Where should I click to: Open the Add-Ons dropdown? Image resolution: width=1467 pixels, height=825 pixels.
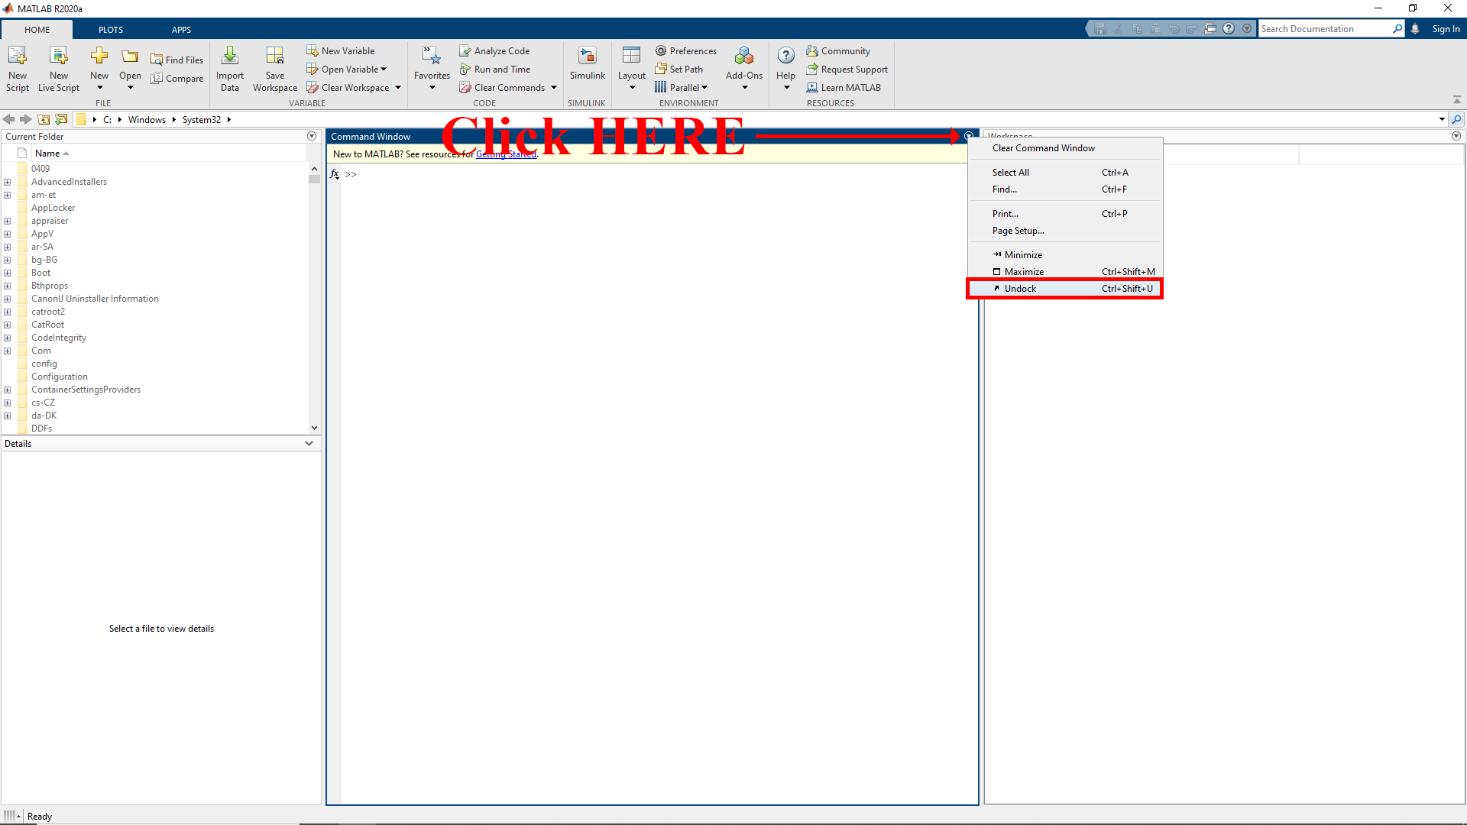(744, 88)
